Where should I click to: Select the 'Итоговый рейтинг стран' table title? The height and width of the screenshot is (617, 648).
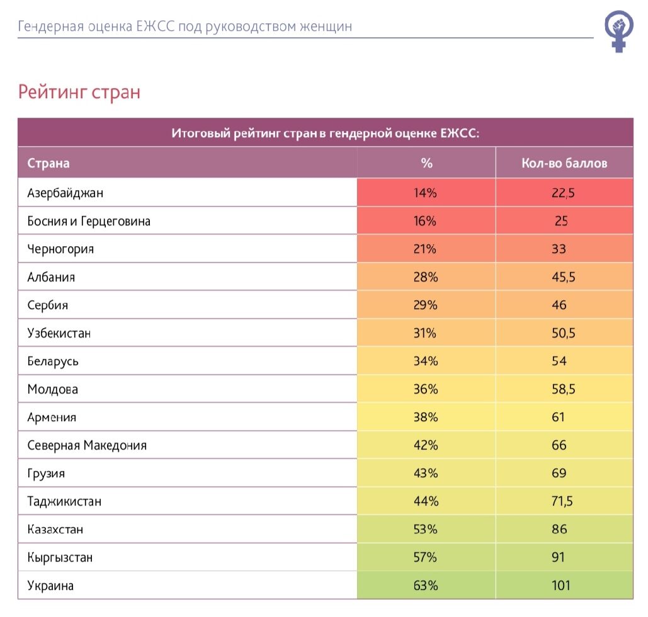(x=325, y=133)
